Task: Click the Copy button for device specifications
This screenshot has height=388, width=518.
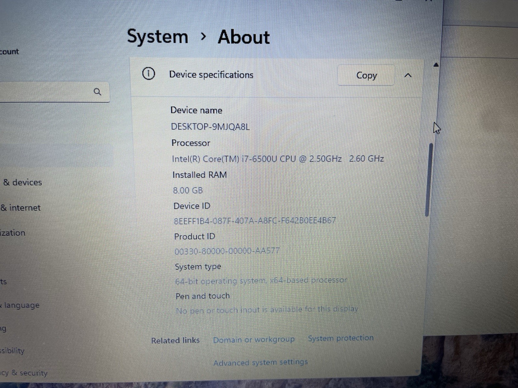Action: 366,75
